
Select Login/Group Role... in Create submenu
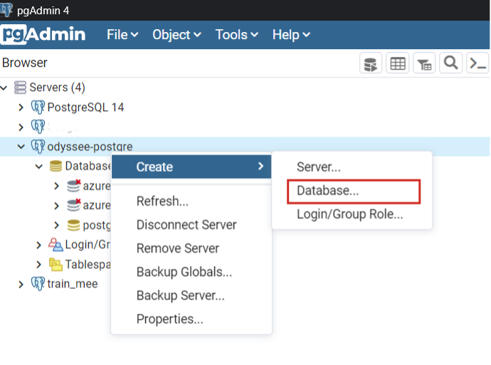tap(352, 214)
